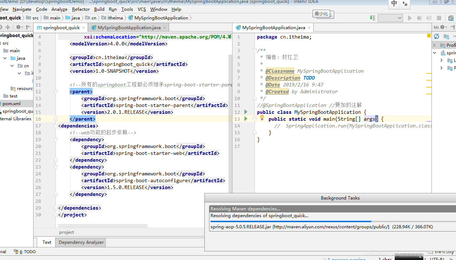Open the run configuration dropdown

[390, 18]
